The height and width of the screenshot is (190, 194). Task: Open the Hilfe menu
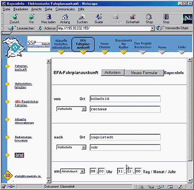pos(81,9)
